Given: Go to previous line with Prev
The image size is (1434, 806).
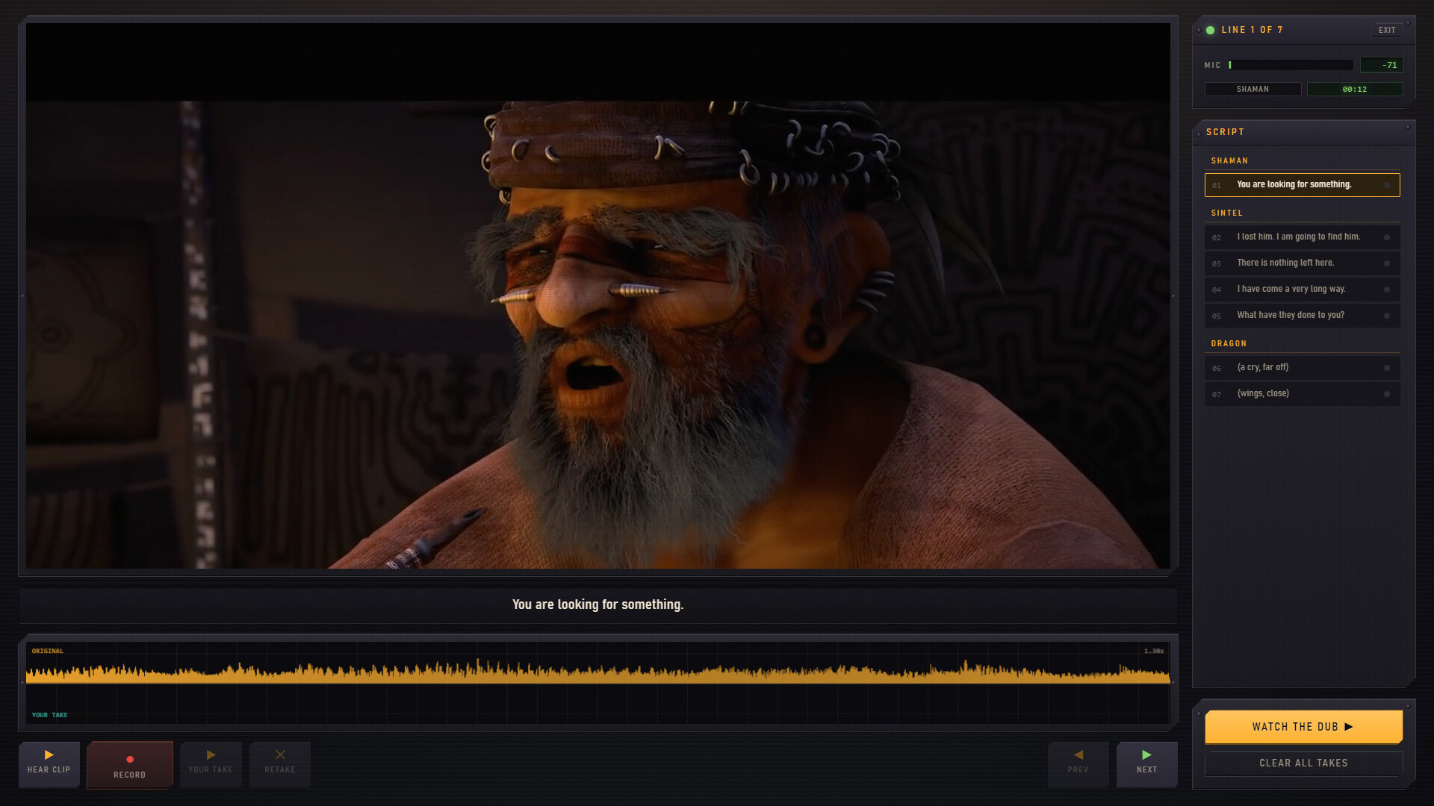Looking at the screenshot, I should click(x=1078, y=763).
